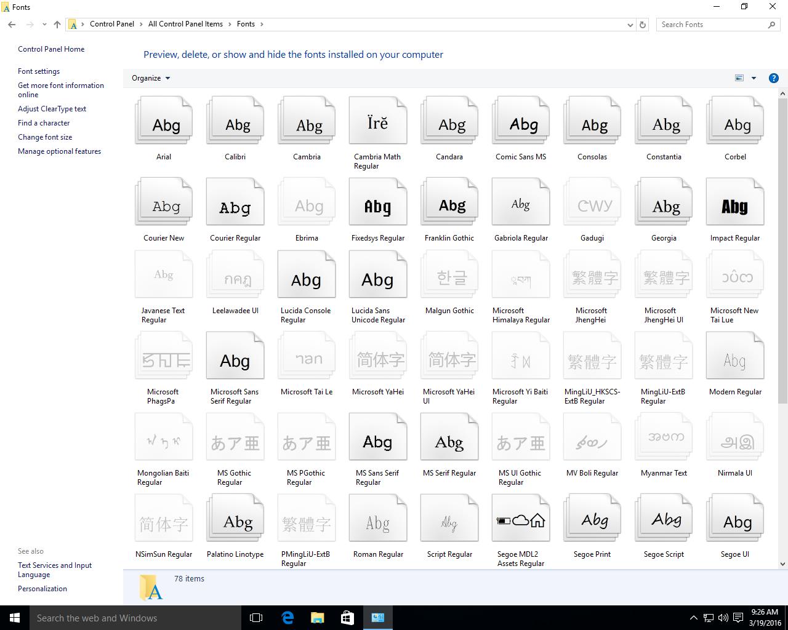This screenshot has width=788, height=630.
Task: Open Task View on the taskbar
Action: pyautogui.click(x=256, y=618)
